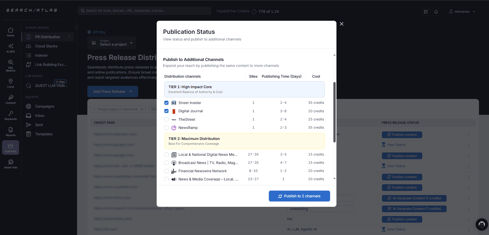Select Campaigns in Digital PR menu

45,106
